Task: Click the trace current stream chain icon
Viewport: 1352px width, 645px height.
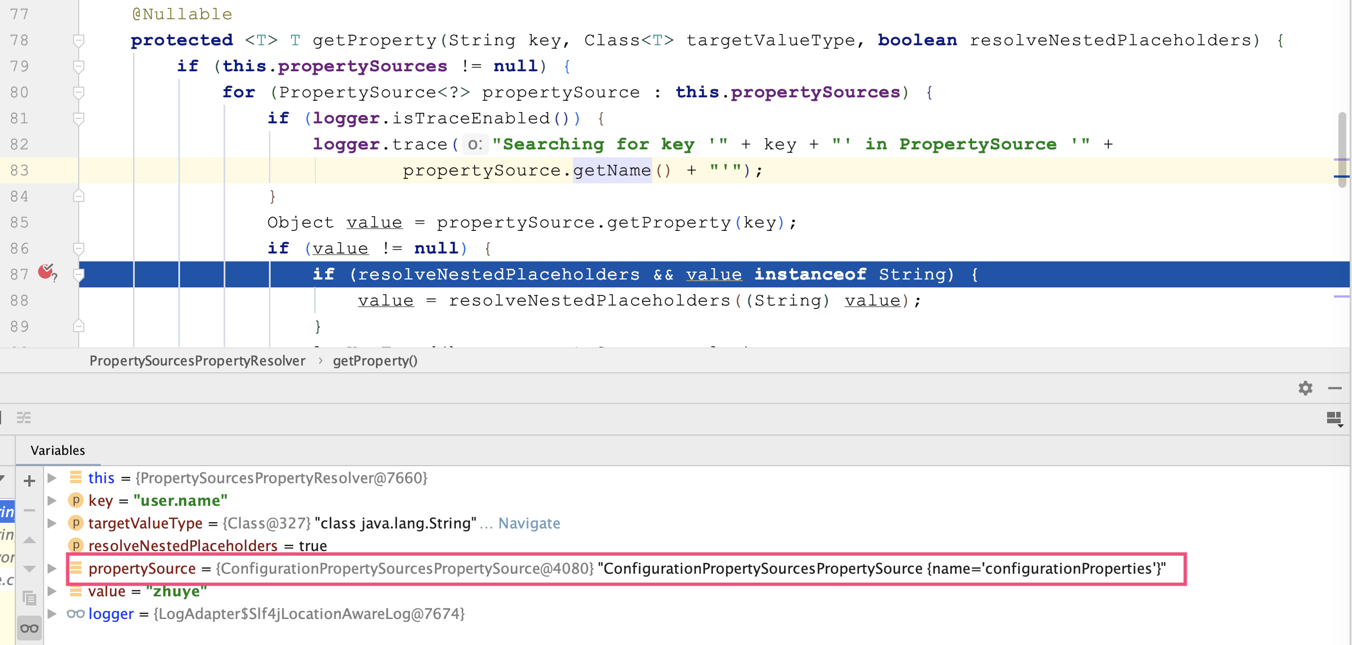Action: (x=24, y=418)
